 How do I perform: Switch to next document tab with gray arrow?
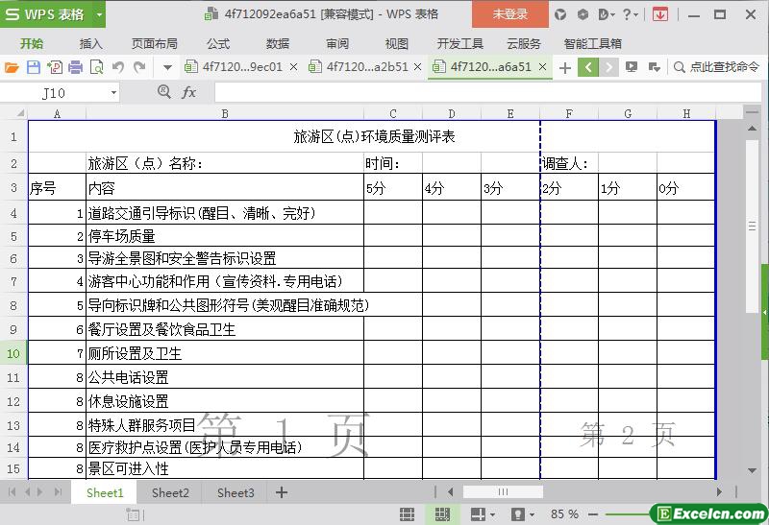(608, 67)
